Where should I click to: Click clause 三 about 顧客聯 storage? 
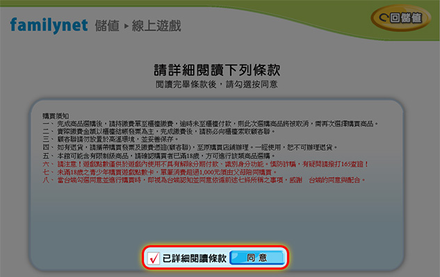click(x=111, y=140)
